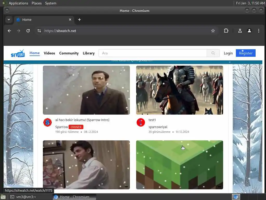Click the 35 görüntülenme view count
266x200 pixels.
click(159, 132)
